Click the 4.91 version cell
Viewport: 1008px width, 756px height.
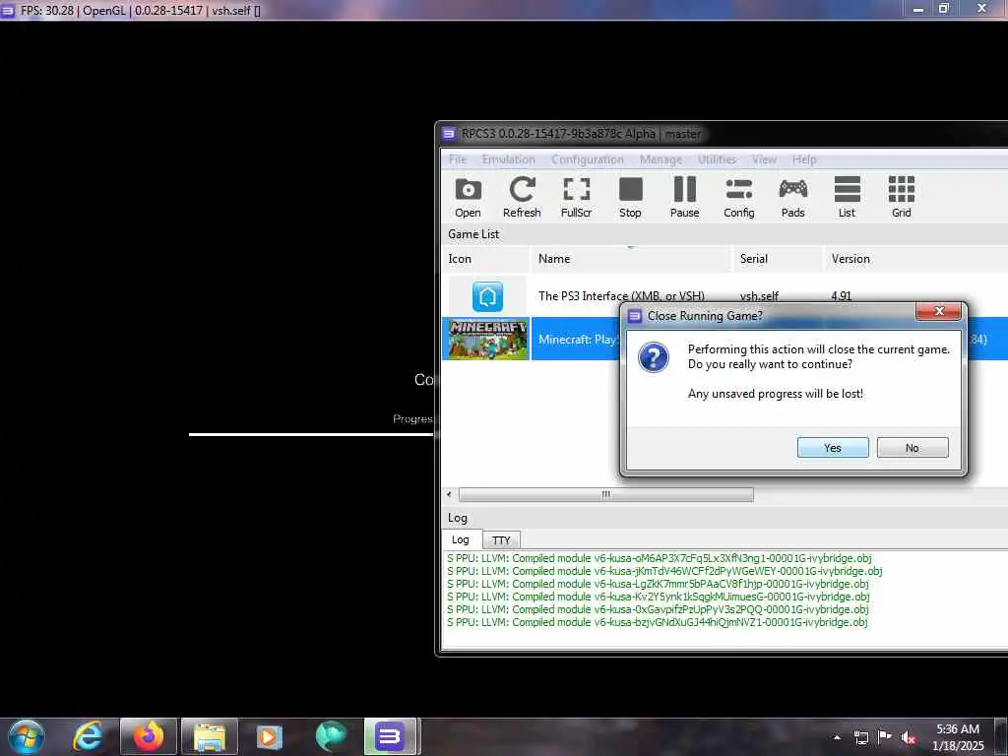coord(841,295)
